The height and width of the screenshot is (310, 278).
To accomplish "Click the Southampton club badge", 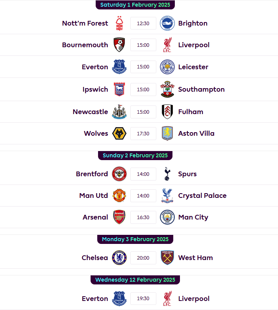I will click(x=167, y=89).
